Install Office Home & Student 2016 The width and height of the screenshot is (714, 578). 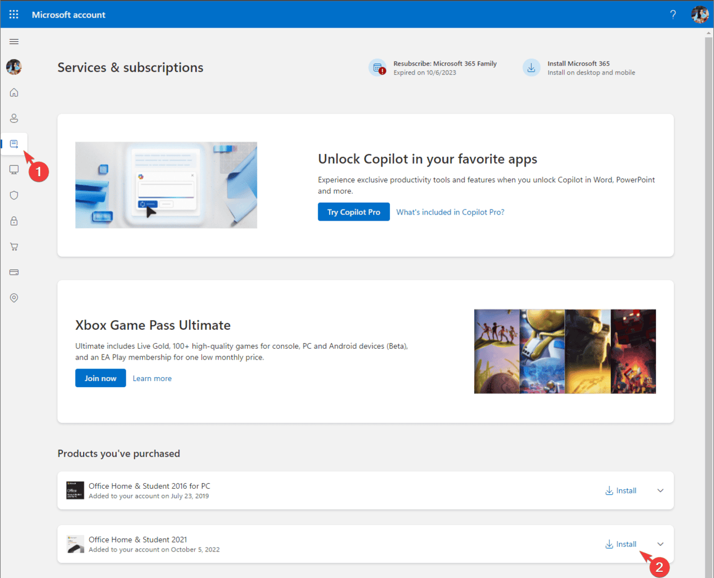[x=621, y=491]
